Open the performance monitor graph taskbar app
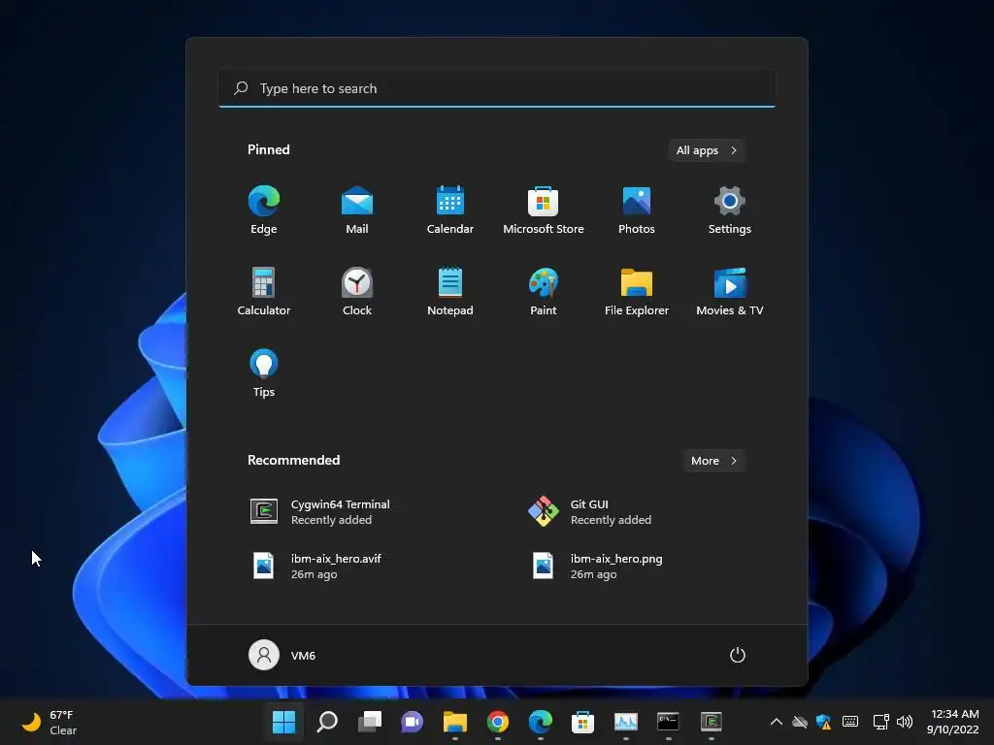Image resolution: width=994 pixels, height=745 pixels. pyautogui.click(x=626, y=722)
